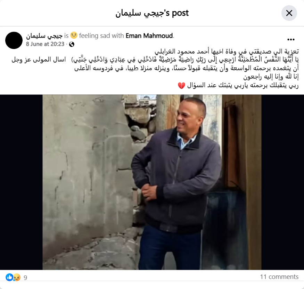Click the black margin right of the photo
Screen dimensions: 304x289
(x=282, y=182)
